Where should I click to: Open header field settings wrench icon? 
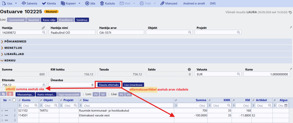click(x=291, y=27)
